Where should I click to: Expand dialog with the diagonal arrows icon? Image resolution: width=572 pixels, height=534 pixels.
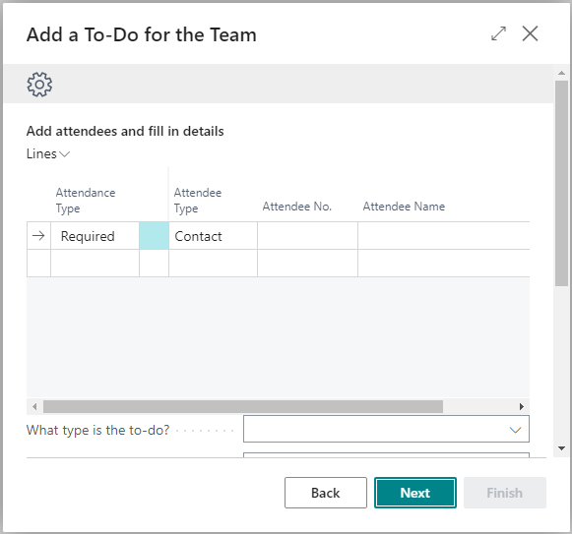[498, 33]
